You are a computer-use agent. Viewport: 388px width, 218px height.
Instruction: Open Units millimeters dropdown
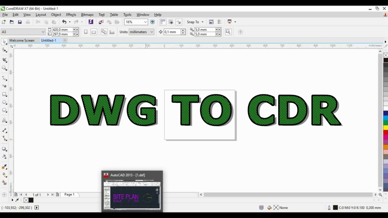click(152, 32)
